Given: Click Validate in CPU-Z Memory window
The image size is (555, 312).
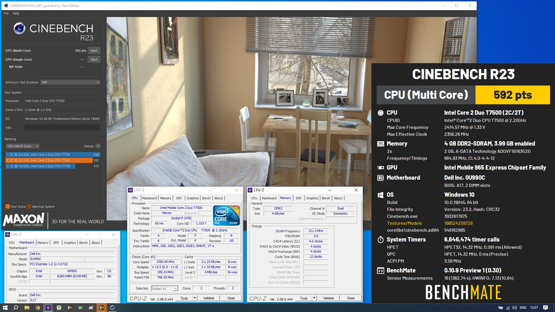Looking at the screenshot, I should pos(328,298).
